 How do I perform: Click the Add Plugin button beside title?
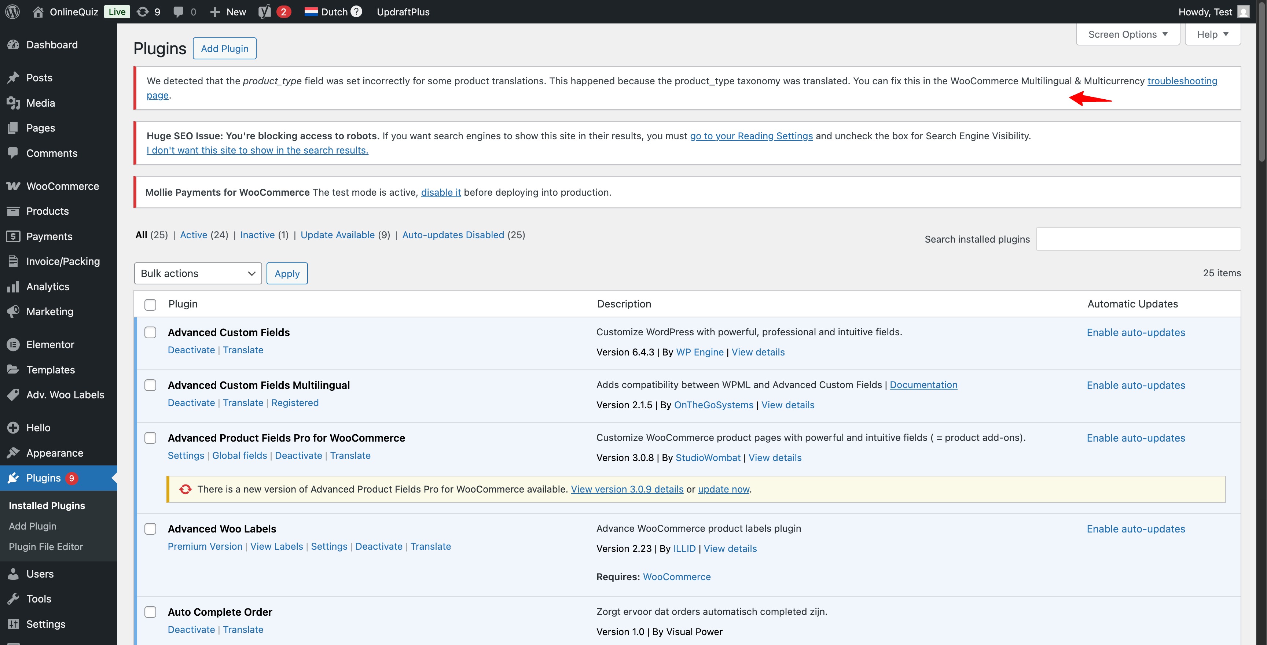coord(224,48)
